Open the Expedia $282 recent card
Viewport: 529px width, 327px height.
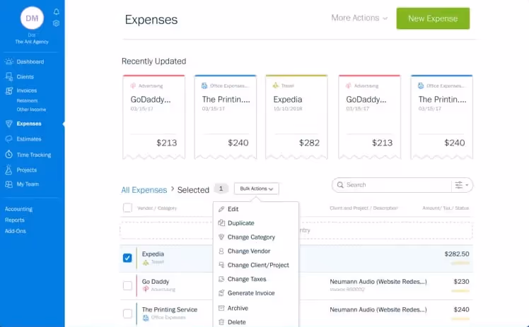(296, 117)
